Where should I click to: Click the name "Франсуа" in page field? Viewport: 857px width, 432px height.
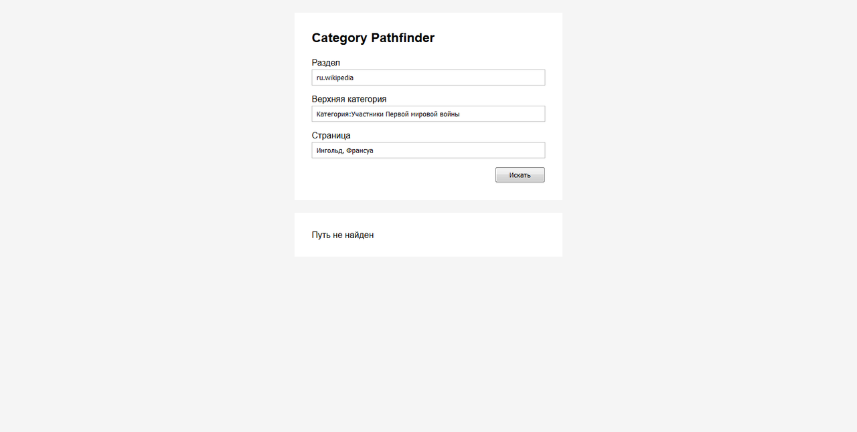[360, 150]
